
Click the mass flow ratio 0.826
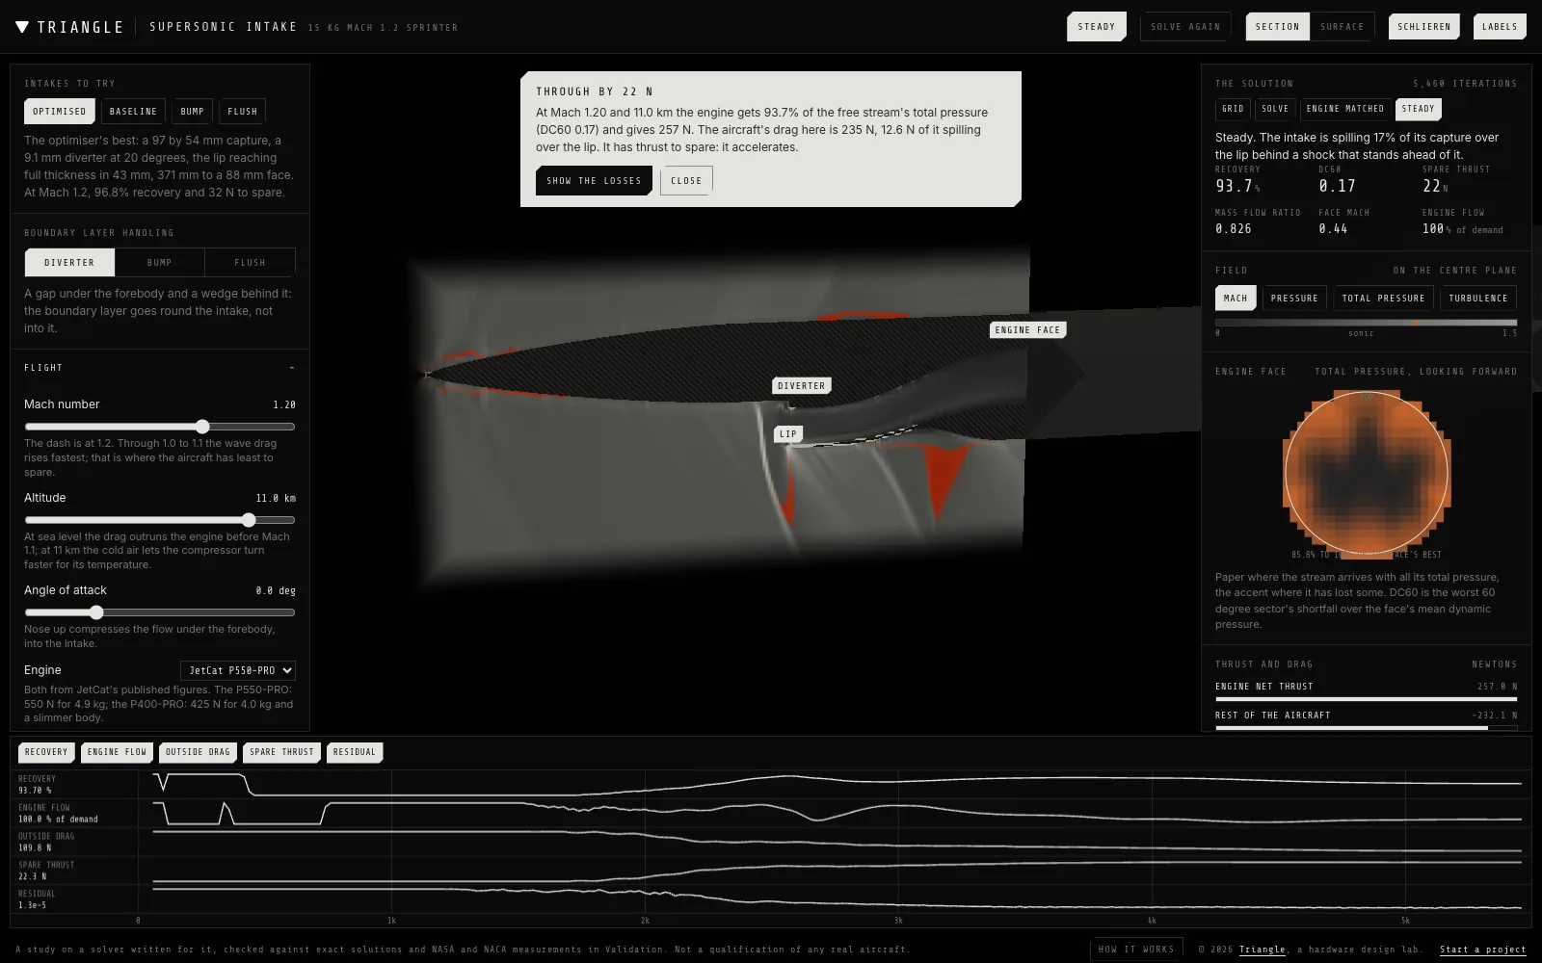point(1234,229)
